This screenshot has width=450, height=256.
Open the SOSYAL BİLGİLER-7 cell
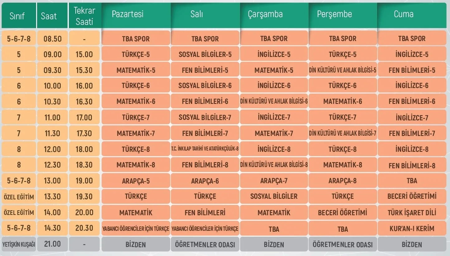tap(205, 118)
